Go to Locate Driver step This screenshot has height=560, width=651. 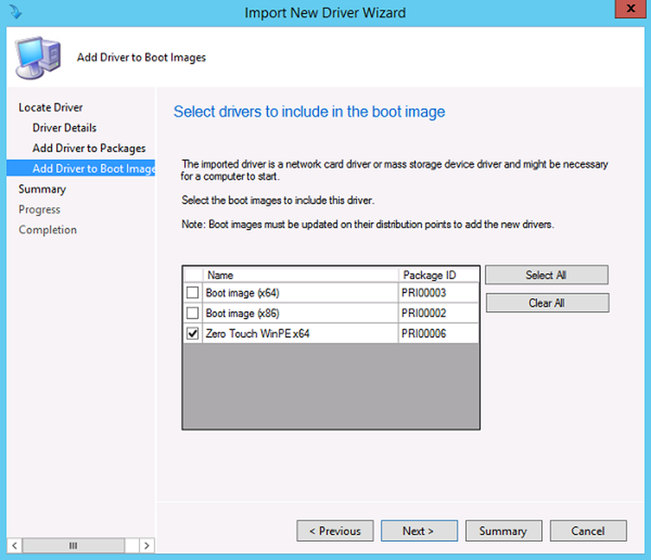click(x=51, y=107)
